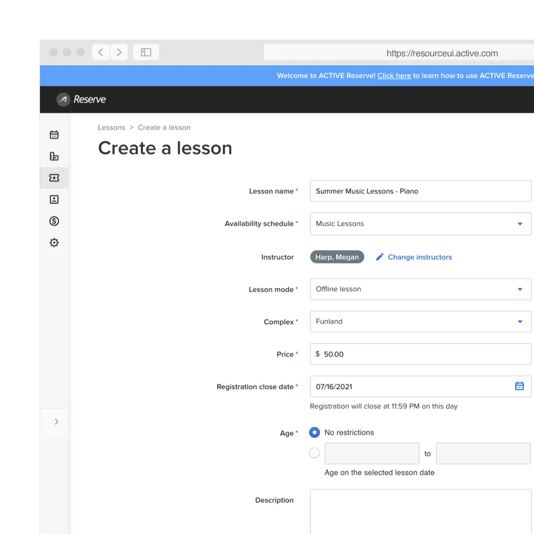Open the calendar icon in sidebar

(x=54, y=134)
